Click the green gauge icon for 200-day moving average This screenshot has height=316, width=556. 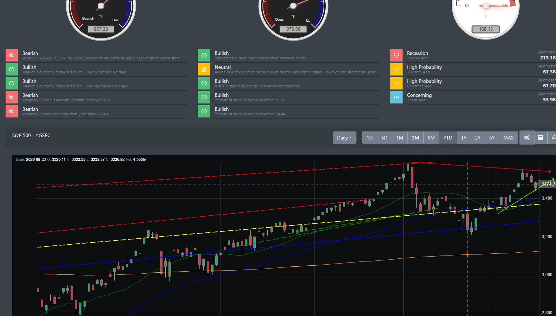coord(12,83)
